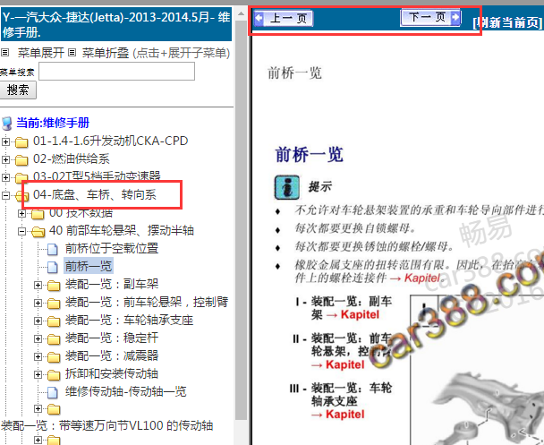Collapse the 04-底盘、车桥、转向系 node
Screen dimensions: 544x445
point(5,195)
